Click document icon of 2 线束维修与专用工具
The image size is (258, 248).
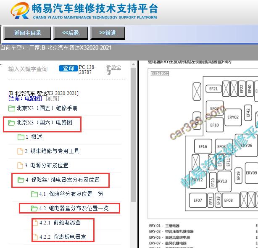[x=20, y=151]
